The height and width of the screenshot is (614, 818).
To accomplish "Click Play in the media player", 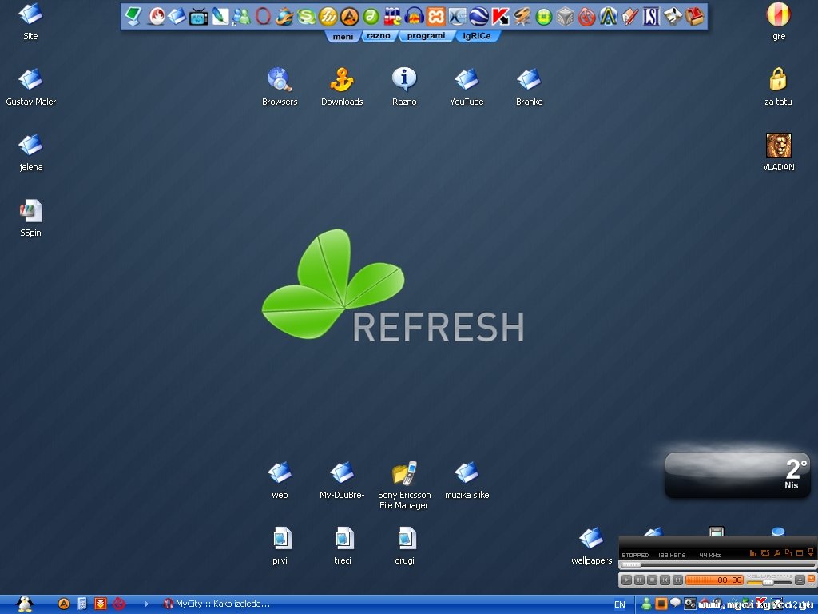I will click(626, 580).
